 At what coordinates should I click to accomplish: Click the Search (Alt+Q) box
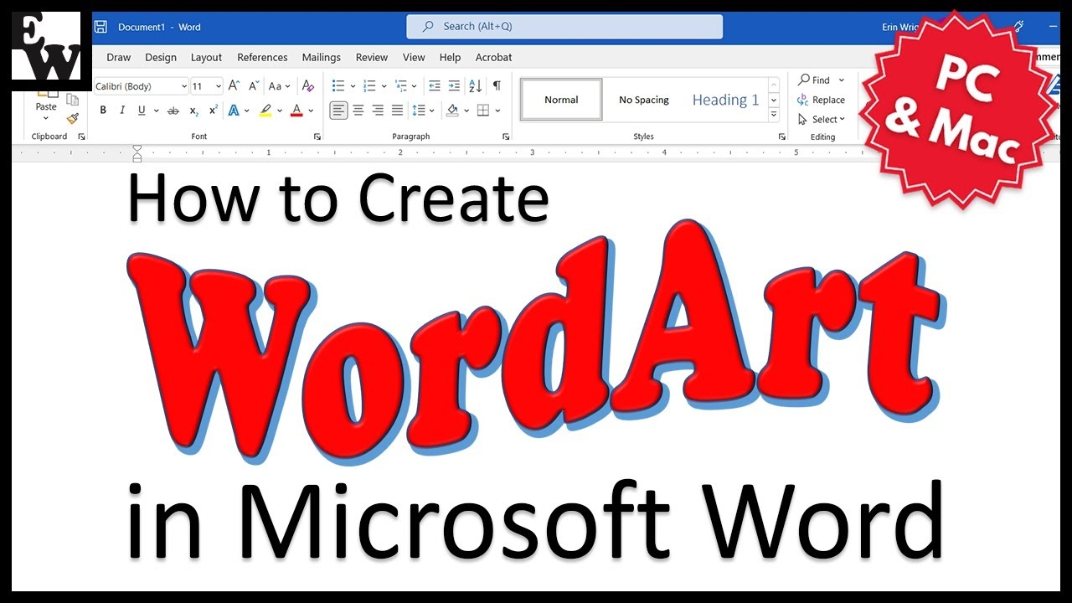point(564,27)
